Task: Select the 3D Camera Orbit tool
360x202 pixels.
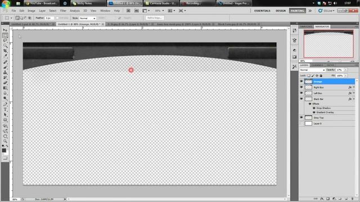Action: pyautogui.click(x=5, y=131)
